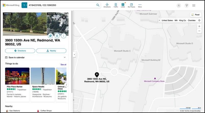205x113 pixels.
Task: Click the Pike Place Market title
Action: [15, 87]
